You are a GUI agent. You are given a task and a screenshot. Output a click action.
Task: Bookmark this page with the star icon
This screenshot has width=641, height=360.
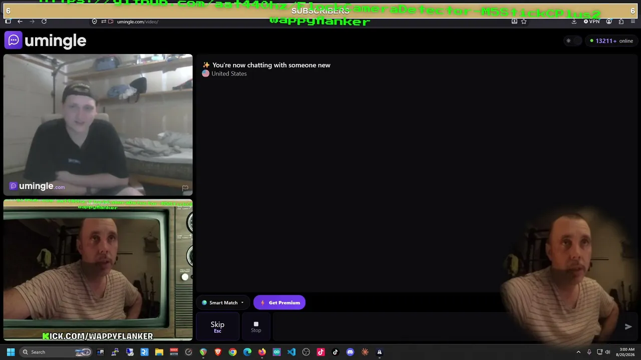tap(524, 21)
